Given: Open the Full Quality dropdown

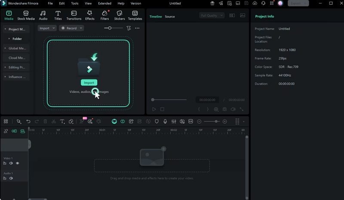Looking at the screenshot, I should pos(212,15).
